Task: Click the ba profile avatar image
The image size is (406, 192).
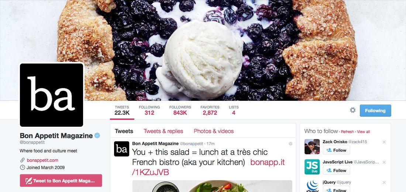Action: (x=52, y=95)
